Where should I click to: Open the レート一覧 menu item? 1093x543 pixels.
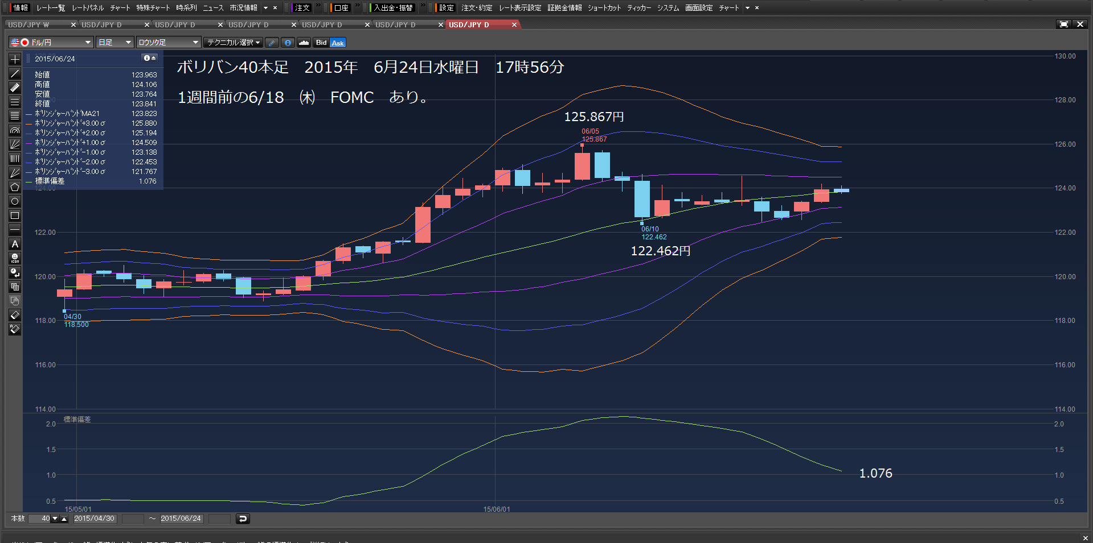click(x=51, y=8)
